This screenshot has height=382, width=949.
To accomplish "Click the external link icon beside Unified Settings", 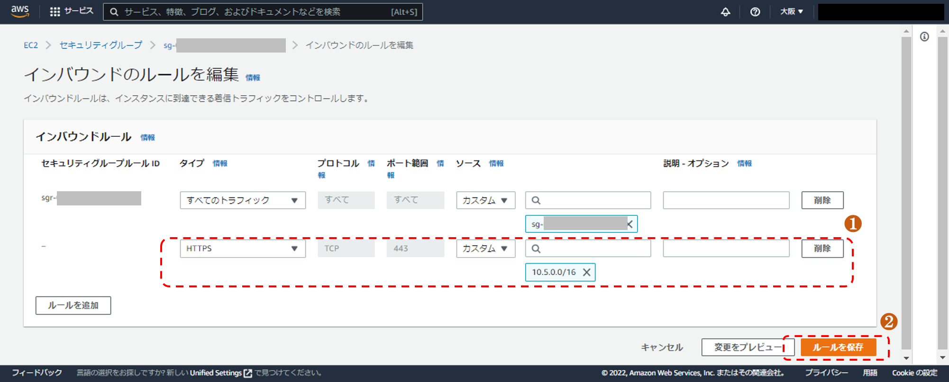I will click(x=247, y=373).
